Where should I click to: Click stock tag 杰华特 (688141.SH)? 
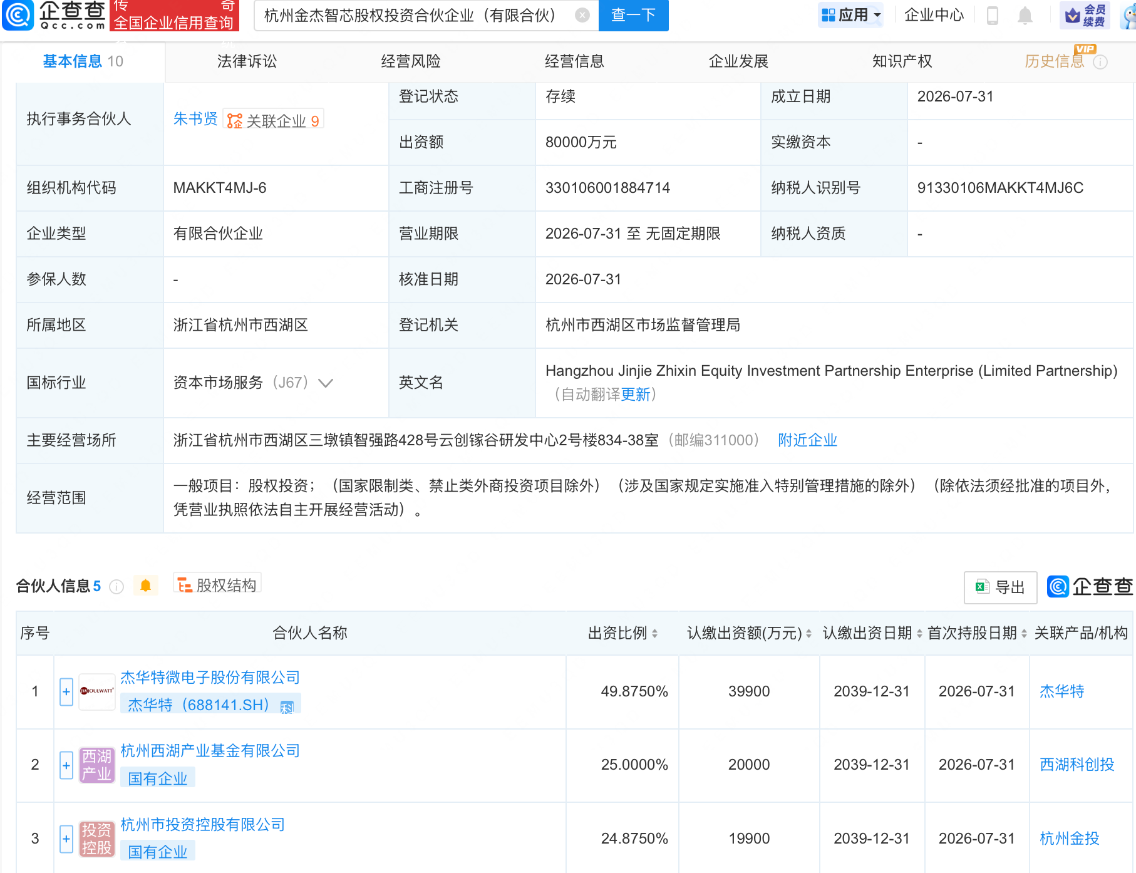210,705
